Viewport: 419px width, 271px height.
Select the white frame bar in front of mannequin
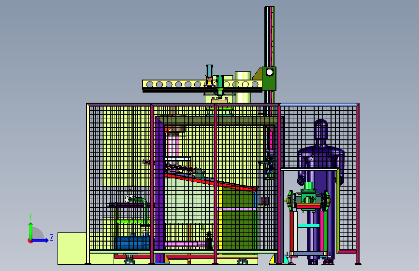309,169
